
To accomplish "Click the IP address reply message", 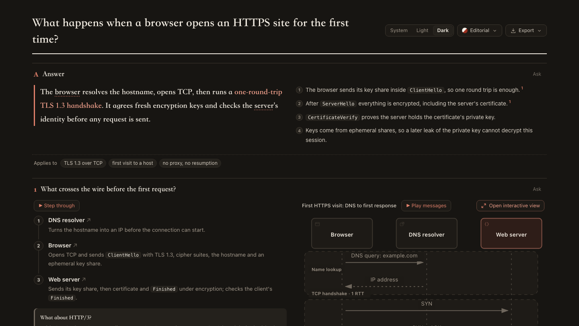I will tap(384, 280).
